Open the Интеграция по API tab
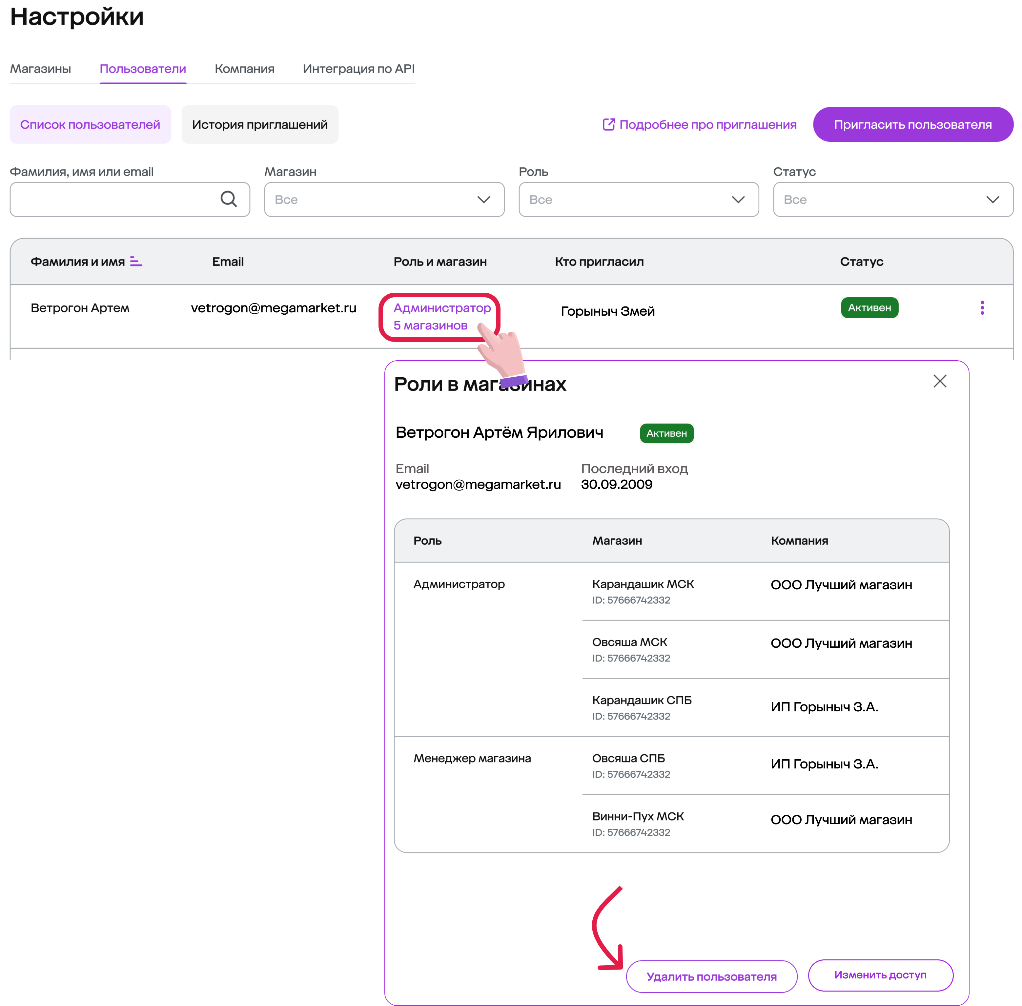Screen dimensions: 1022x1006 click(x=358, y=69)
